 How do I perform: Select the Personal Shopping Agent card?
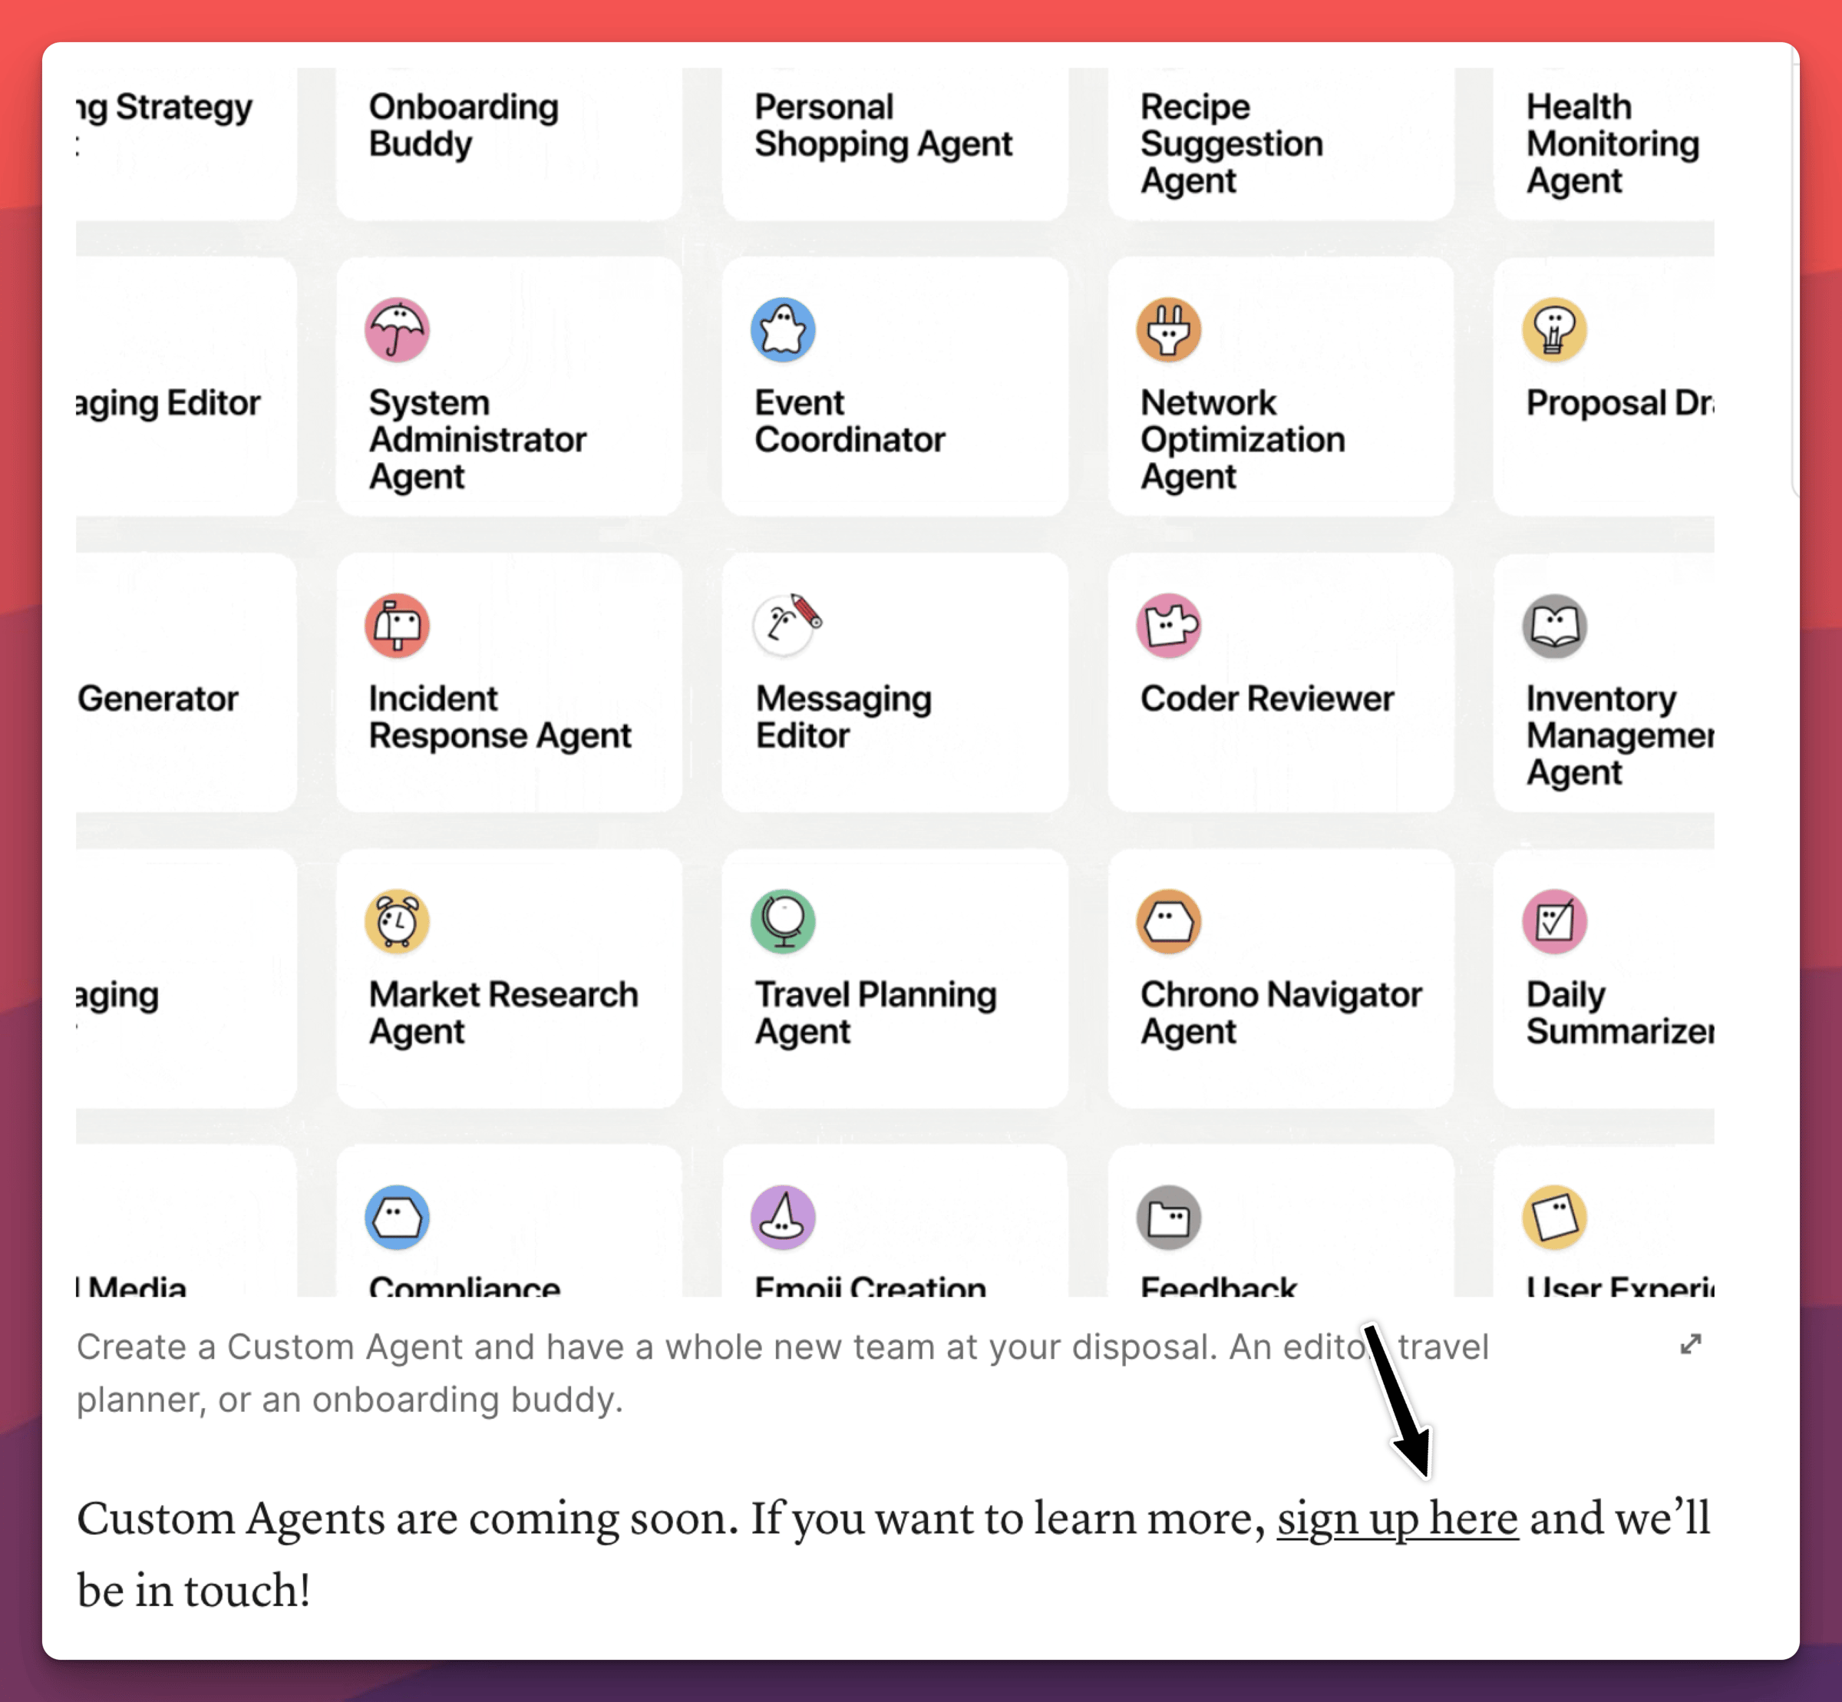coord(894,143)
